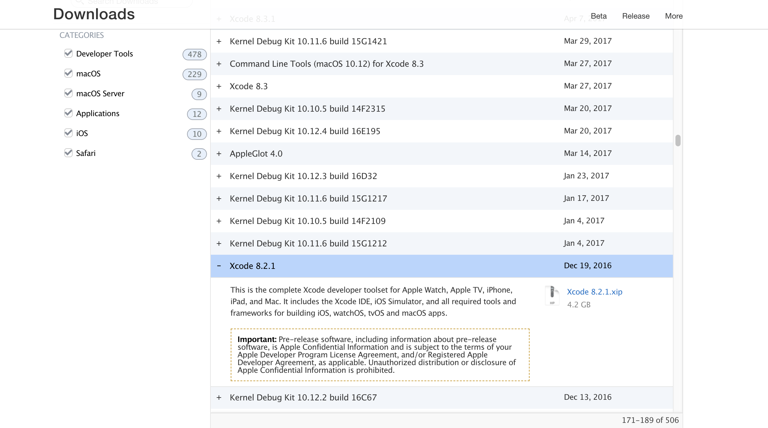Click the add icon next to Kernel Debug Kit 10.10.5 build 14F2109
The width and height of the screenshot is (768, 428).
click(x=219, y=221)
